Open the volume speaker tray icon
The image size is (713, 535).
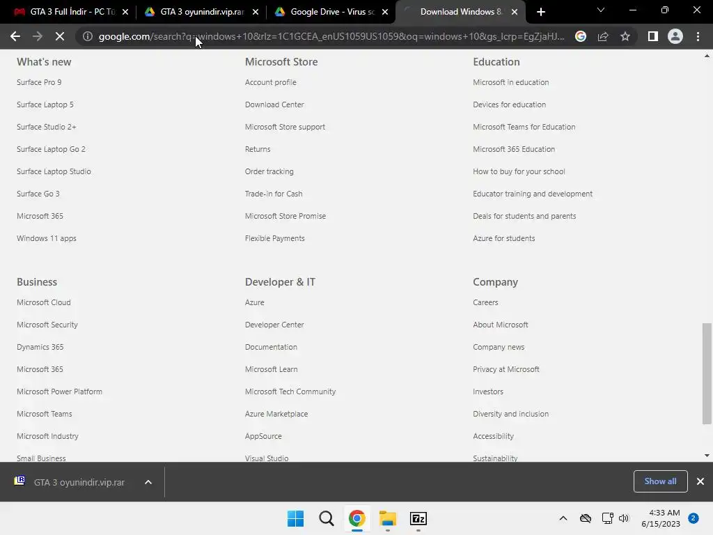(624, 518)
